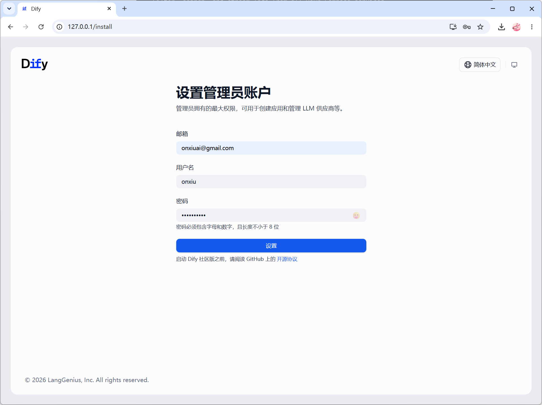The image size is (542, 405).
Task: Click the 密码 field label
Action: 182,201
